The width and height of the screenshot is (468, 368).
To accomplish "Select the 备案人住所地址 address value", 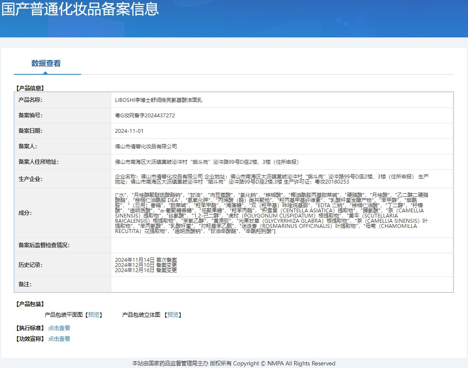I will click(207, 162).
